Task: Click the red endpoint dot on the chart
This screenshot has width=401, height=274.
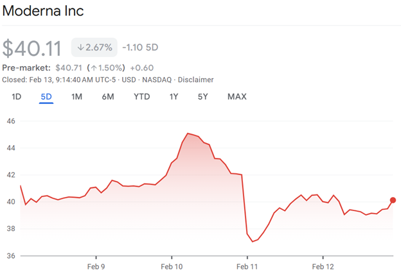Action: (x=393, y=200)
